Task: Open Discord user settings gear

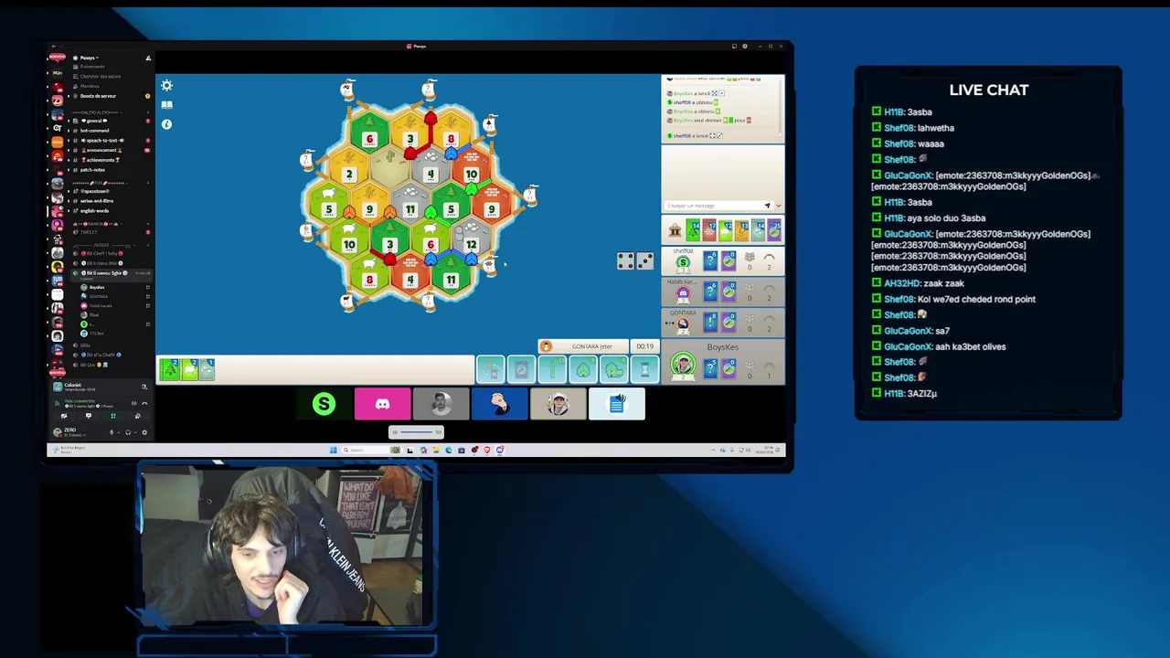Action: coord(144,432)
